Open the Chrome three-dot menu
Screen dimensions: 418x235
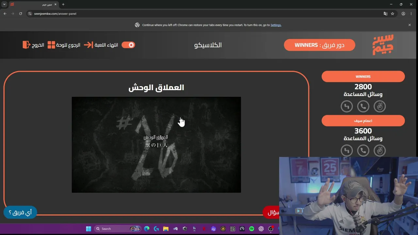coord(411,14)
